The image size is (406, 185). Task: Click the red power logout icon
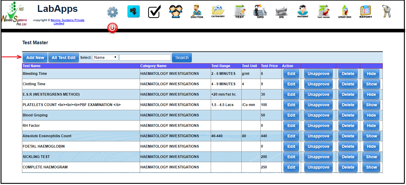tap(112, 29)
